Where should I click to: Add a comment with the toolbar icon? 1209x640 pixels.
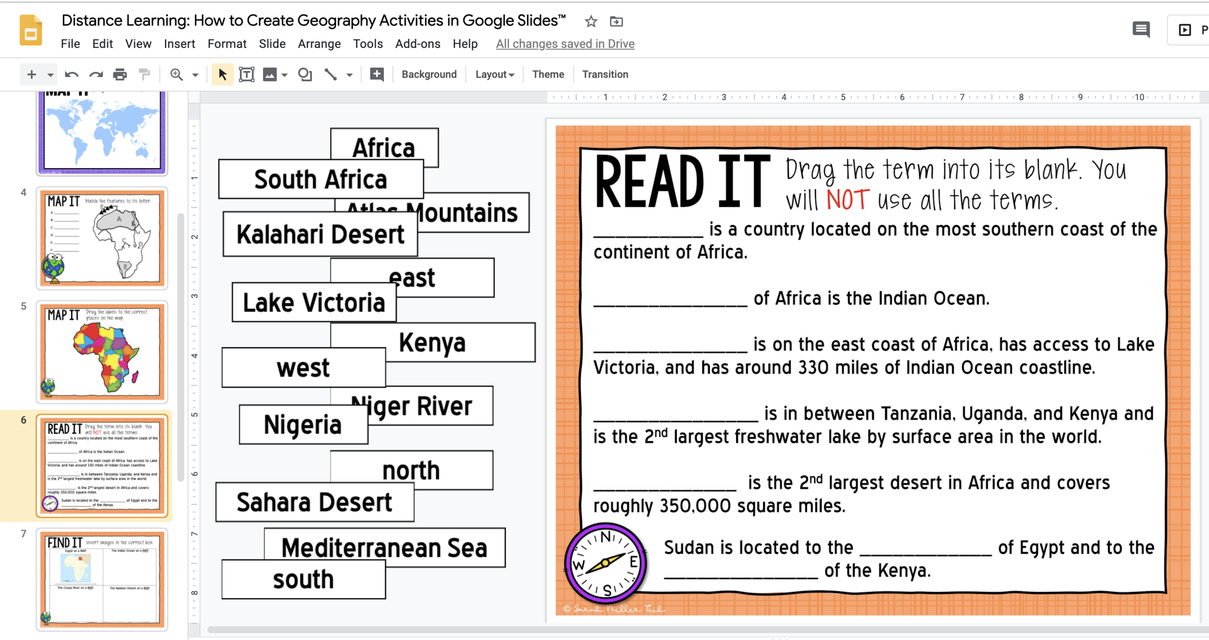click(x=377, y=74)
